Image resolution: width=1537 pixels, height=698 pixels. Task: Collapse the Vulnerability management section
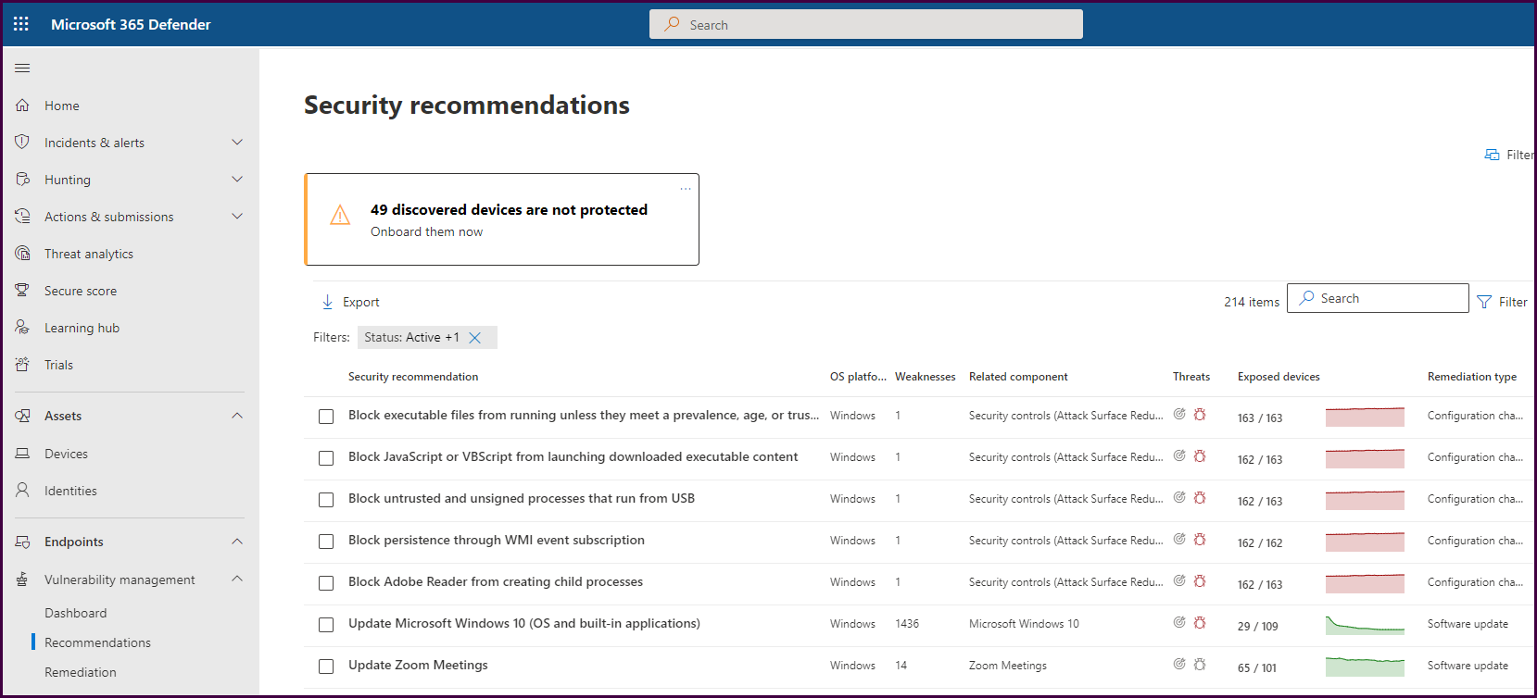coord(237,580)
